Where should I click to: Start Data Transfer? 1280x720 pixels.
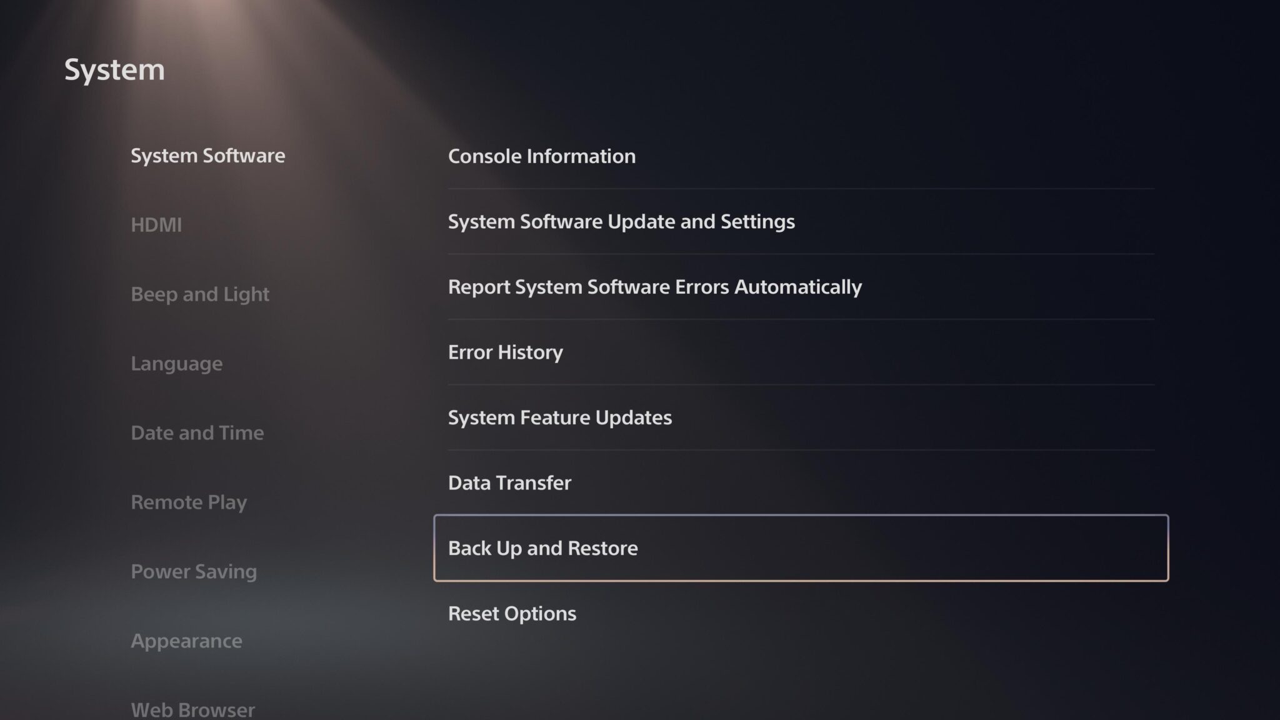pos(509,482)
